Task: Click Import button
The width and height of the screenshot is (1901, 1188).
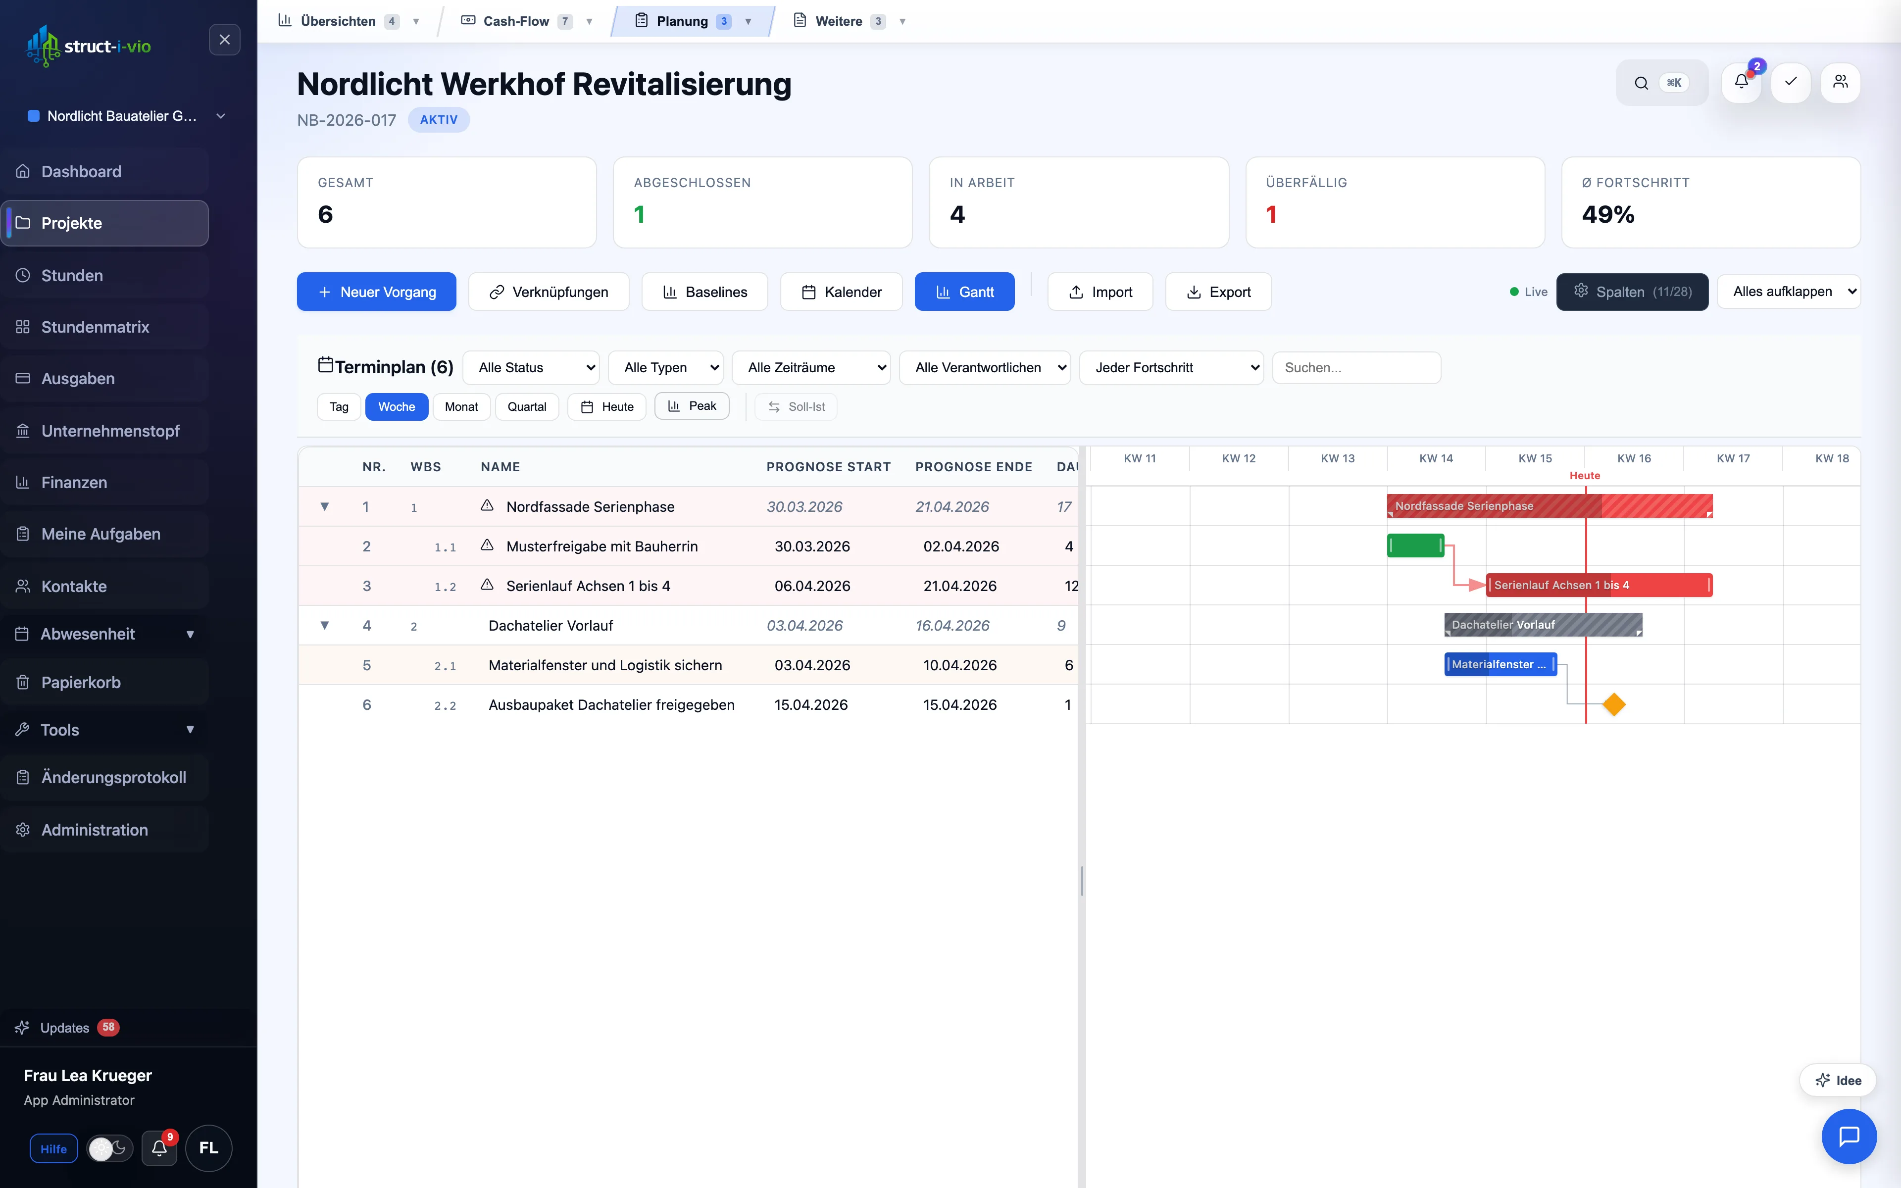Action: coord(1100,292)
